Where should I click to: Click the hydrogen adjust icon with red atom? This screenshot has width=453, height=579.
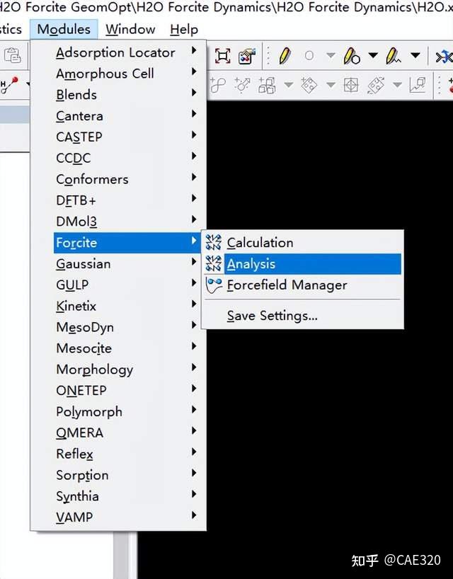9,85
